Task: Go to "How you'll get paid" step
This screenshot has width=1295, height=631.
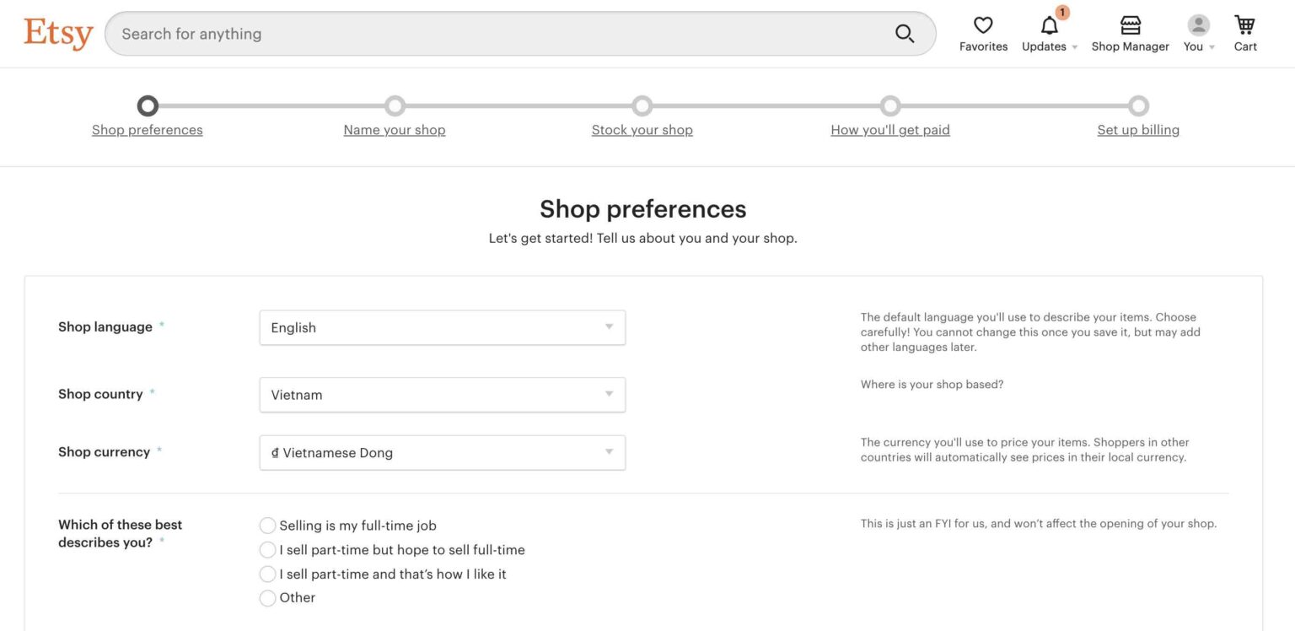Action: pos(889,129)
